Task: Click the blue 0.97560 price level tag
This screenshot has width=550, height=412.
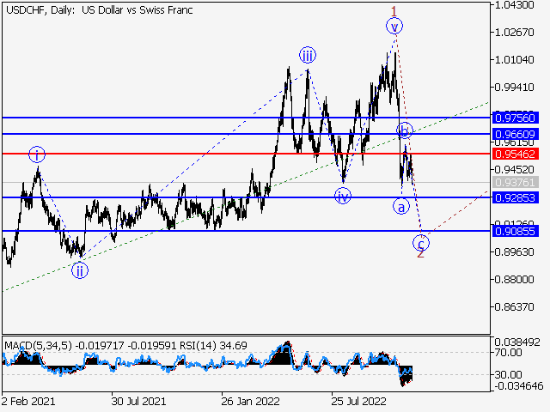Action: point(516,118)
